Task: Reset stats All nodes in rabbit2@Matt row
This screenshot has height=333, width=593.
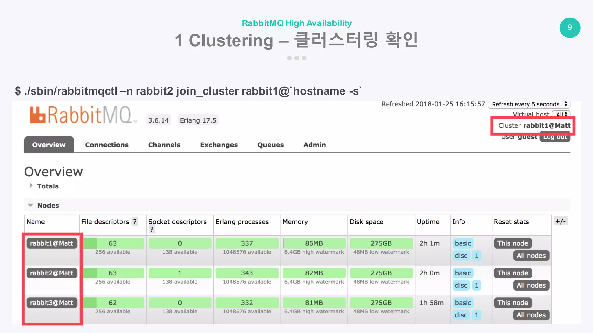Action: [x=531, y=285]
